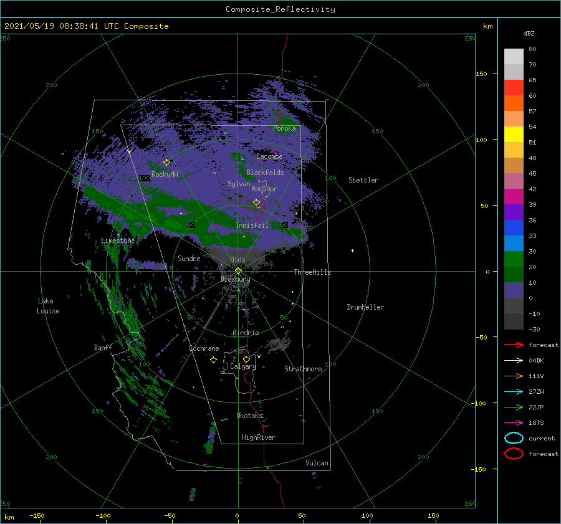Click the Sundre city label
Screen dimensions: 561x524
189,258
